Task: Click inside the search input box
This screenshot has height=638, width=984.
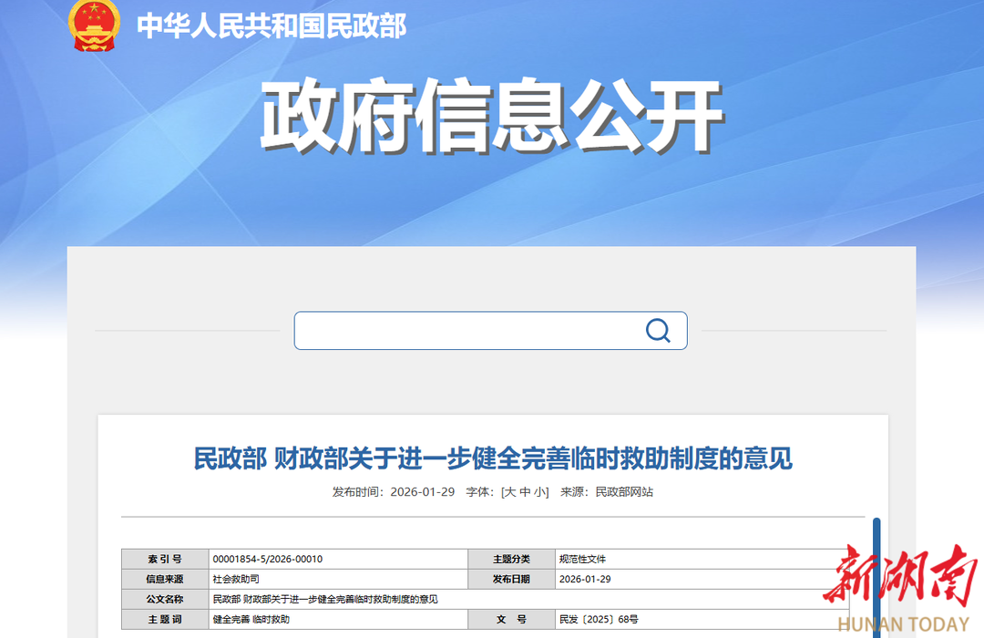Action: pyautogui.click(x=465, y=331)
